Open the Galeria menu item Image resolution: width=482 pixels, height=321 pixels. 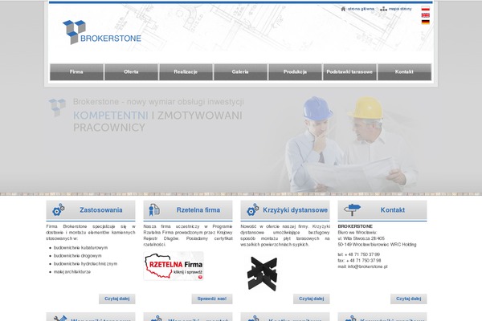pos(240,72)
